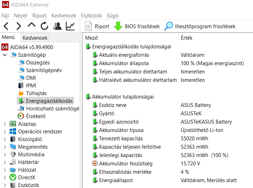Expand the Multimédia tree node
Viewport: 253px width, 188px height.
(5, 155)
